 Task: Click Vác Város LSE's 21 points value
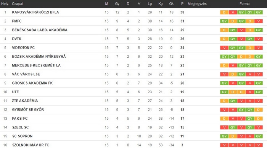click(182, 74)
